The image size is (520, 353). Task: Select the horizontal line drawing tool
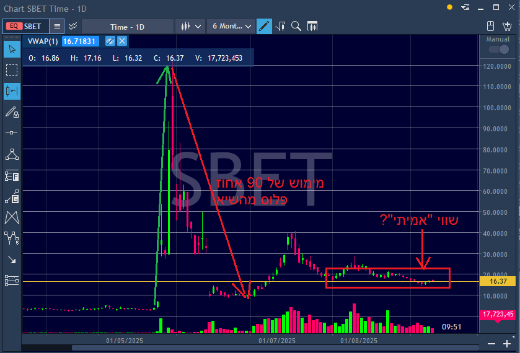[12, 133]
